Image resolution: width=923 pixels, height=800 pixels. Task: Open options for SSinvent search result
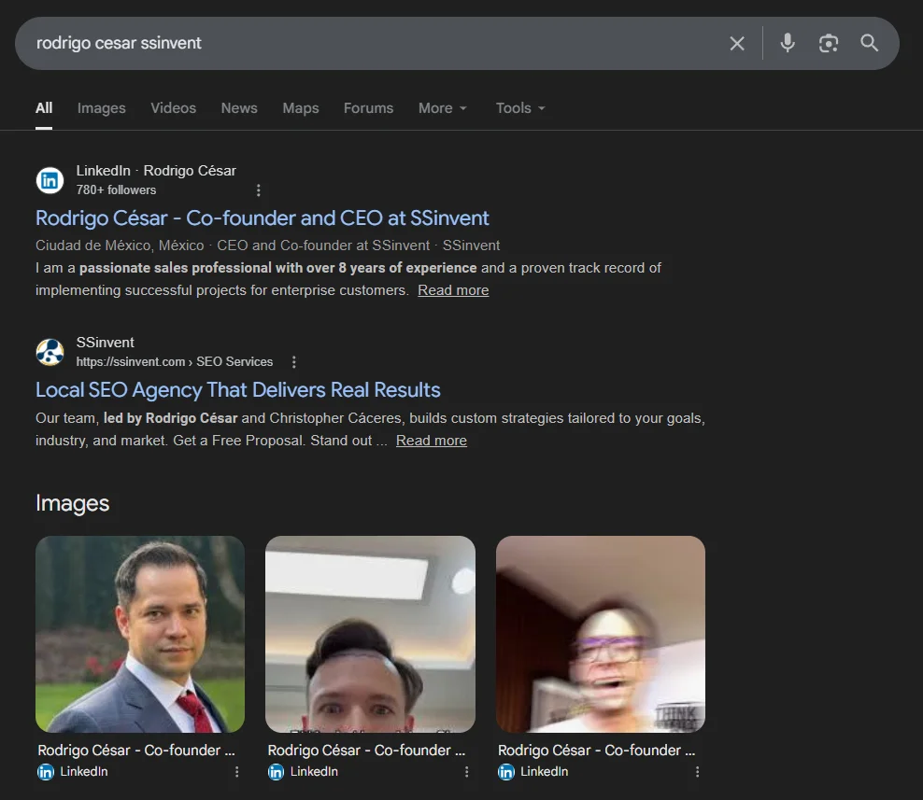(294, 362)
